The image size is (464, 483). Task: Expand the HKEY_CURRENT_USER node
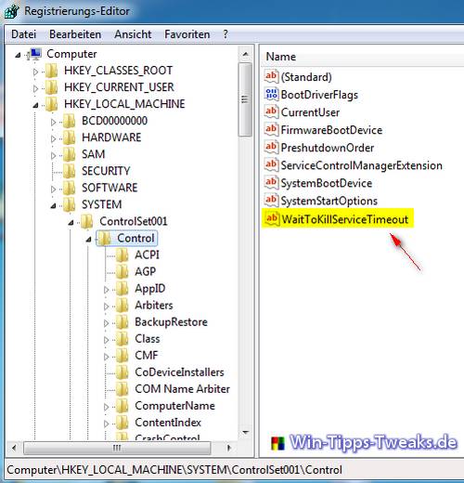click(35, 88)
